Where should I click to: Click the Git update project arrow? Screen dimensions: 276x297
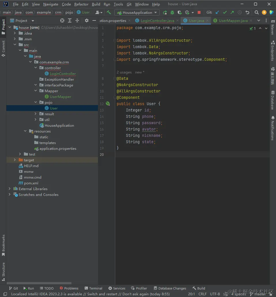[x=217, y=12]
